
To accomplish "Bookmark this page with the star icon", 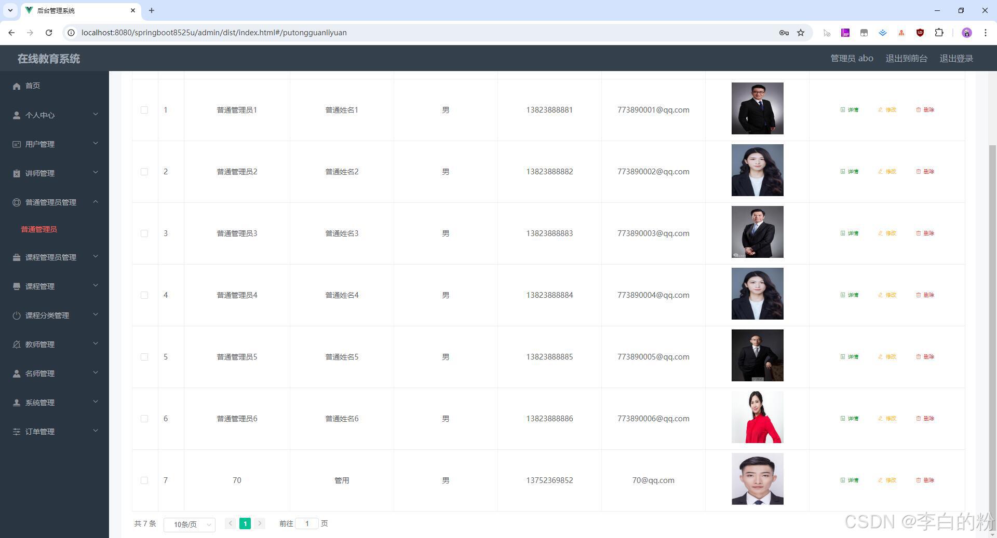I will (x=801, y=33).
